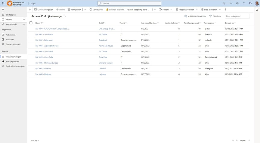
Task: Open record PA-1000 - GAC Group of Companies B.V.
Action: pos(52,29)
